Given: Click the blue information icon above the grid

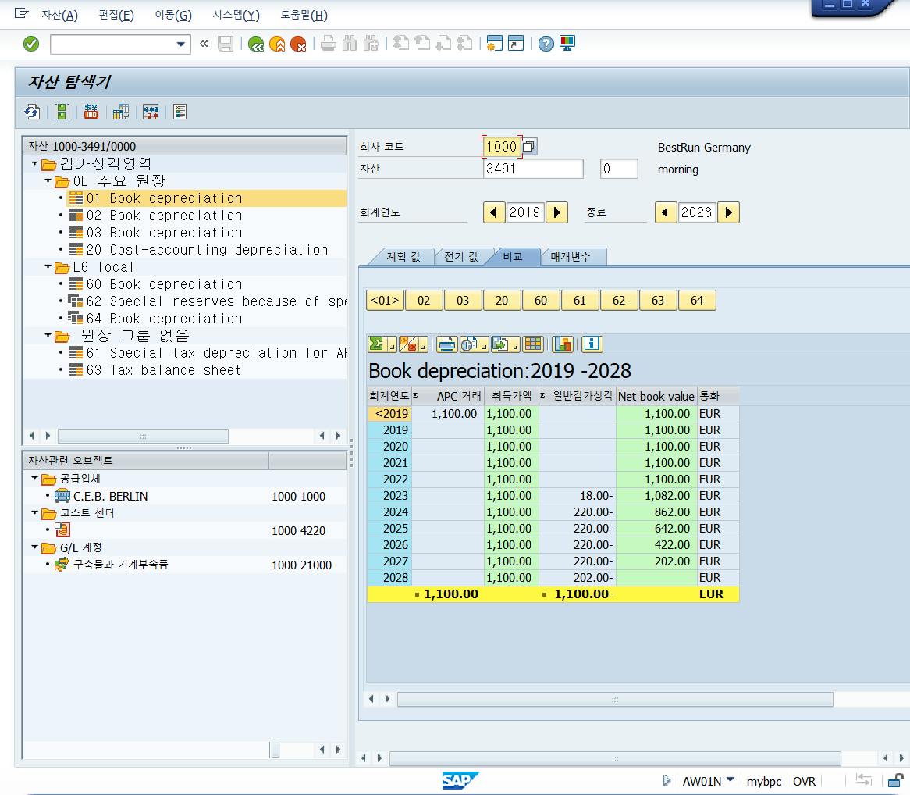Looking at the screenshot, I should coord(592,344).
